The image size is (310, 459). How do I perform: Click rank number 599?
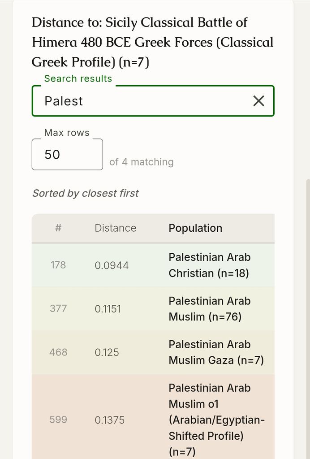(58, 420)
